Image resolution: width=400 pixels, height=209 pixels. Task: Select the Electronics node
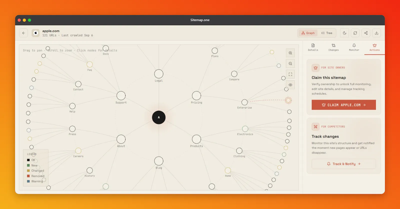coord(245,129)
